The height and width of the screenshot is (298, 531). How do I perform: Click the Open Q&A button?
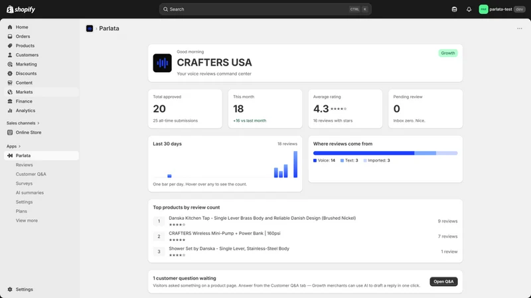[x=443, y=281]
